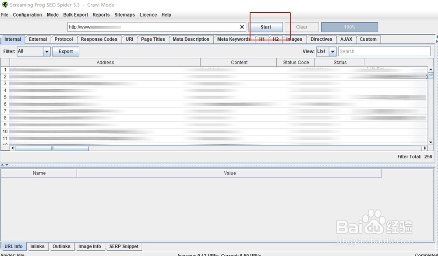Open the URL Info bottom tab
The height and width of the screenshot is (256, 438).
[14, 246]
